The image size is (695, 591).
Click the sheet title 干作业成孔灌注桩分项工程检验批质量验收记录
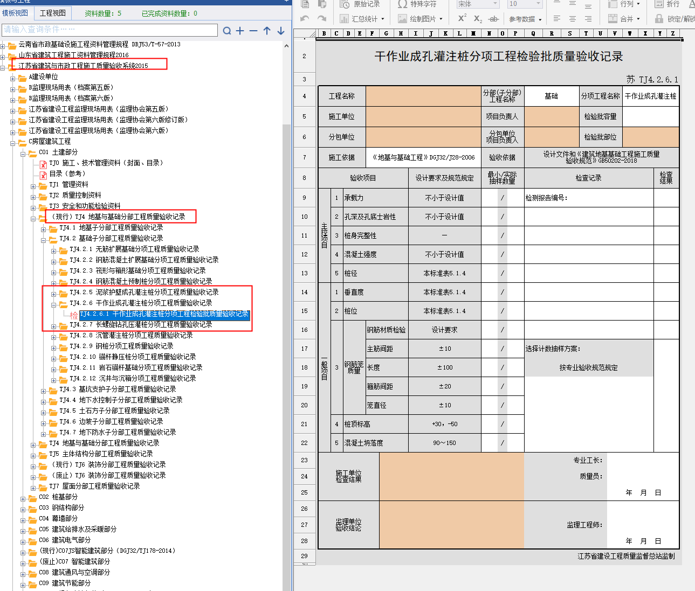click(499, 57)
